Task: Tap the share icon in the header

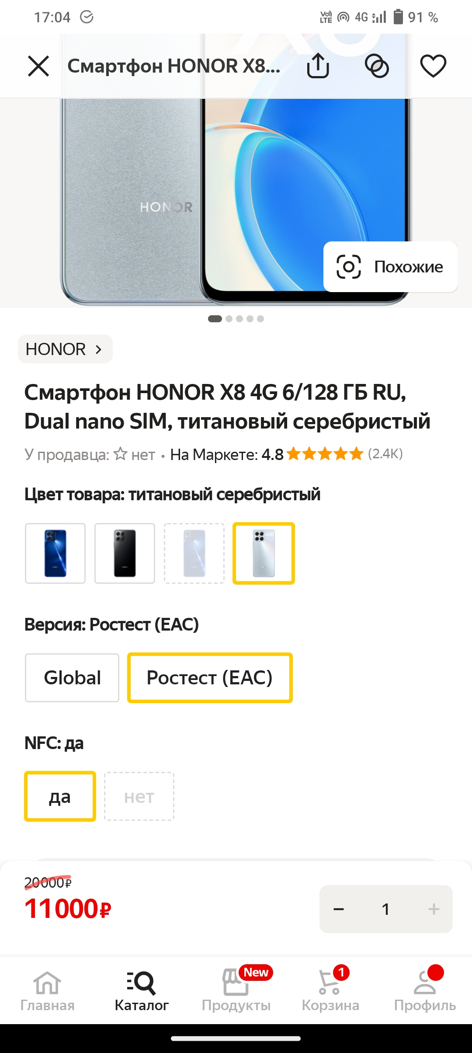Action: [318, 66]
